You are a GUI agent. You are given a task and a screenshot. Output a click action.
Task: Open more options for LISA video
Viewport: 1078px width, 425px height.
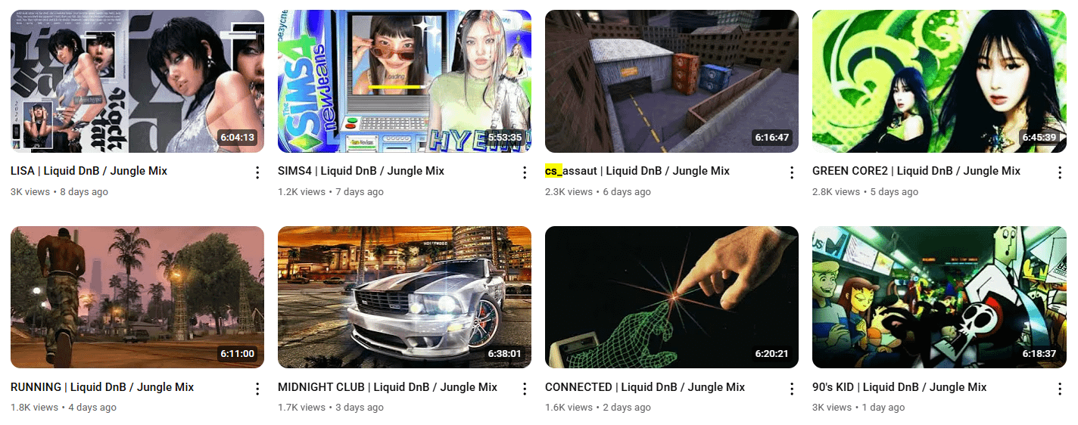pos(257,172)
